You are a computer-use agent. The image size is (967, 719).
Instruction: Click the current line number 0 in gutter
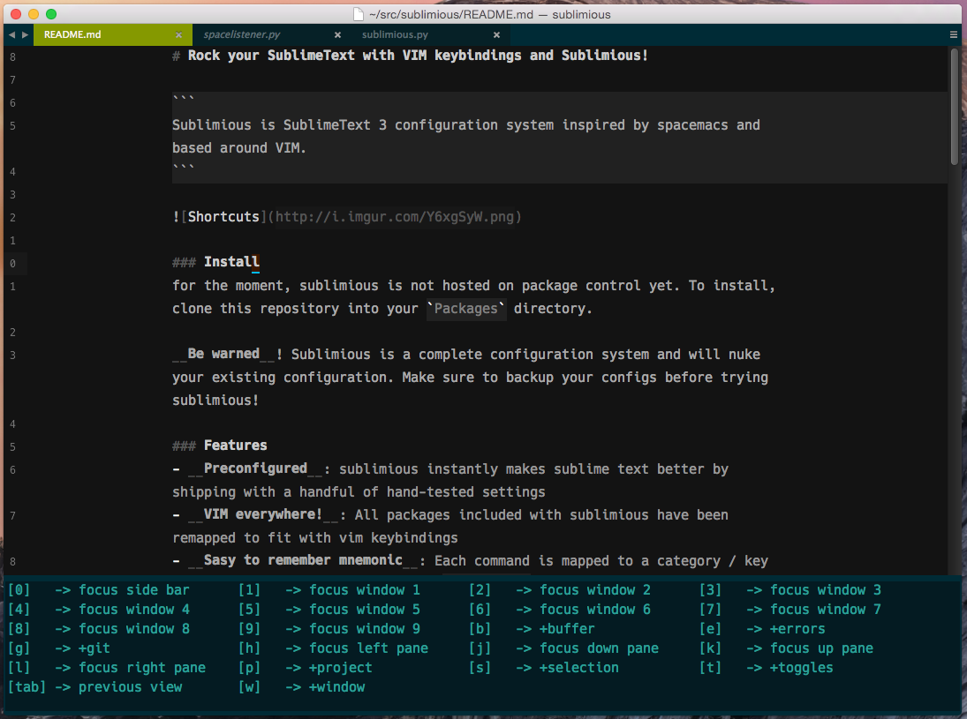(12, 264)
